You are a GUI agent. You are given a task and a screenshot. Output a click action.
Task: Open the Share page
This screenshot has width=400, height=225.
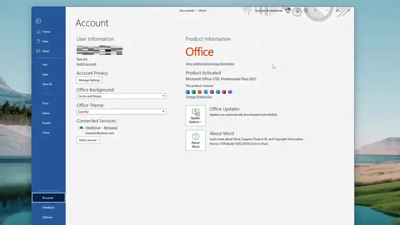46,113
